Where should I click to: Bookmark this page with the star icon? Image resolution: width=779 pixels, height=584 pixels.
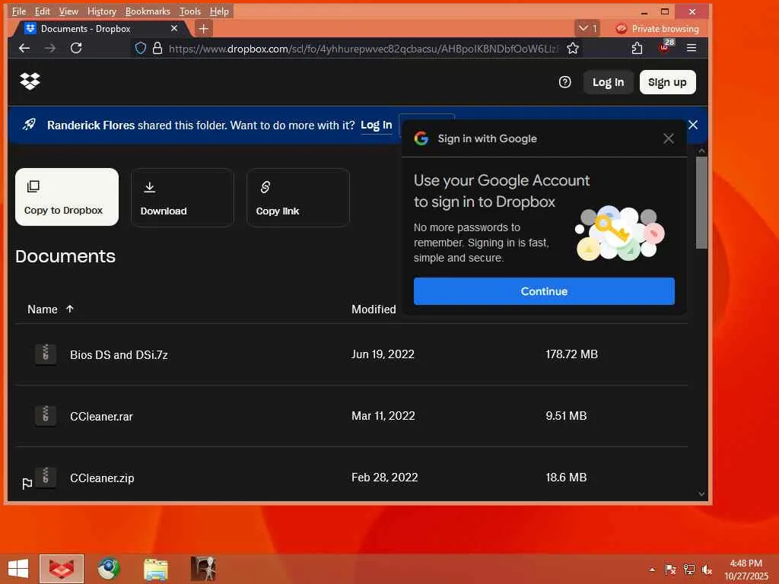click(573, 48)
